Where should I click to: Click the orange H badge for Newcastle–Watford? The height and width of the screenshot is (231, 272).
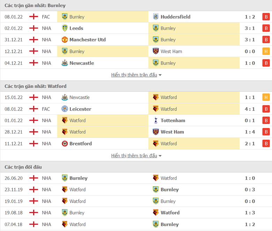pos(266,97)
